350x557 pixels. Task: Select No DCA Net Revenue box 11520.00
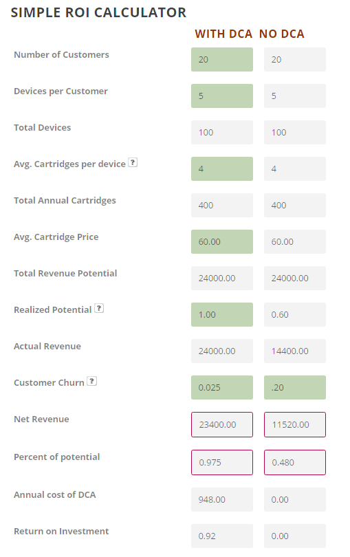coord(295,424)
